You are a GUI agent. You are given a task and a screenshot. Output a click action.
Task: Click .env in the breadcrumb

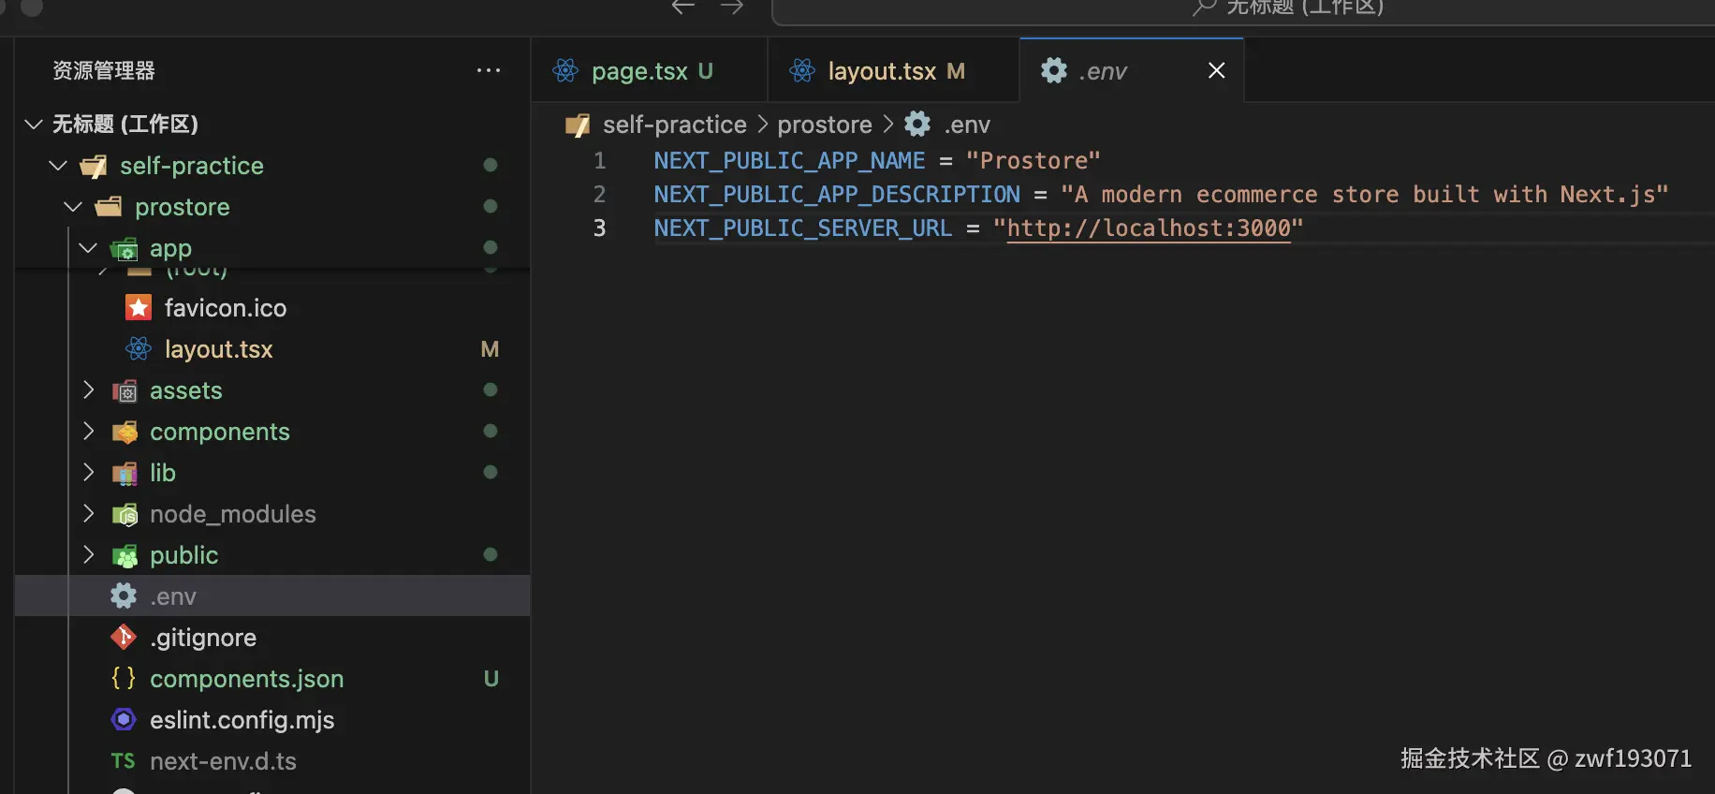[x=967, y=125]
